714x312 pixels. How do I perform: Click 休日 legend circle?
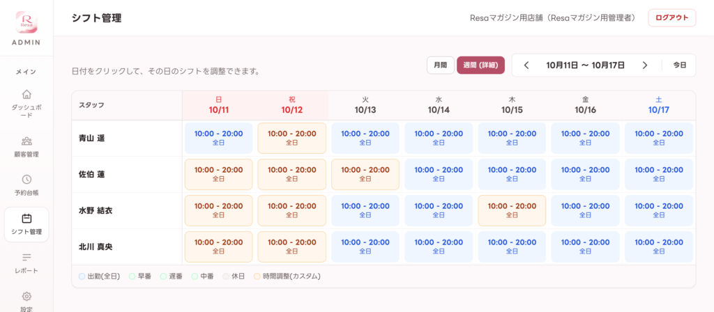[x=226, y=276]
